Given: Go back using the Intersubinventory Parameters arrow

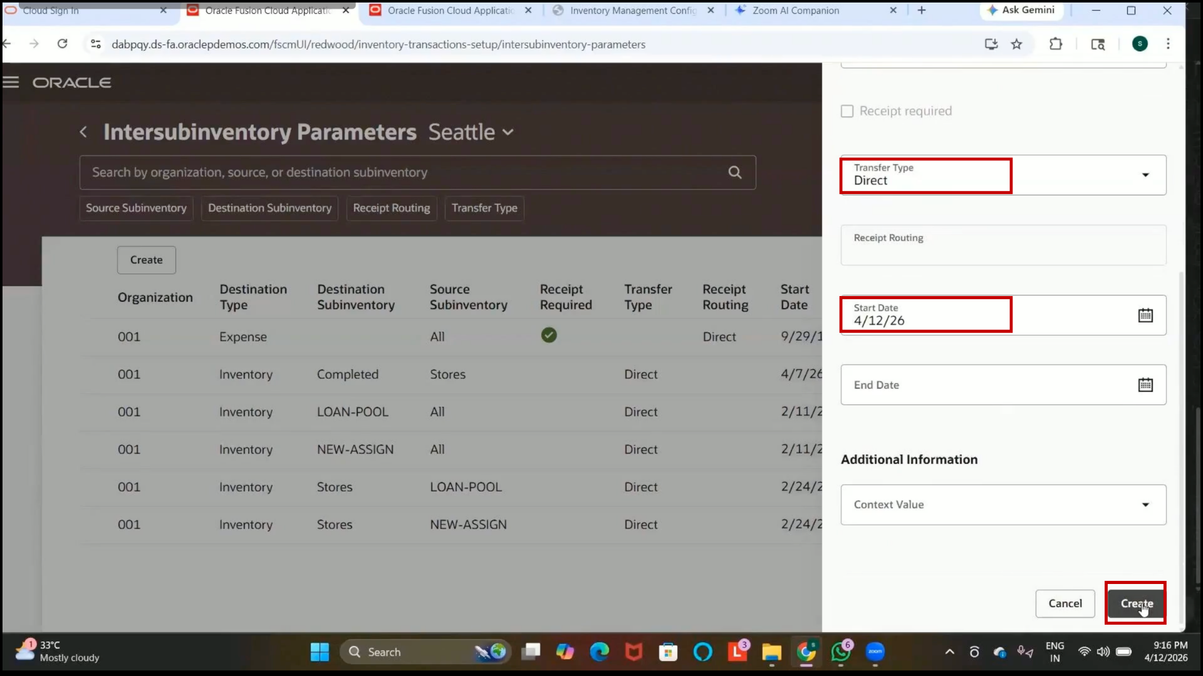Looking at the screenshot, I should (83, 132).
